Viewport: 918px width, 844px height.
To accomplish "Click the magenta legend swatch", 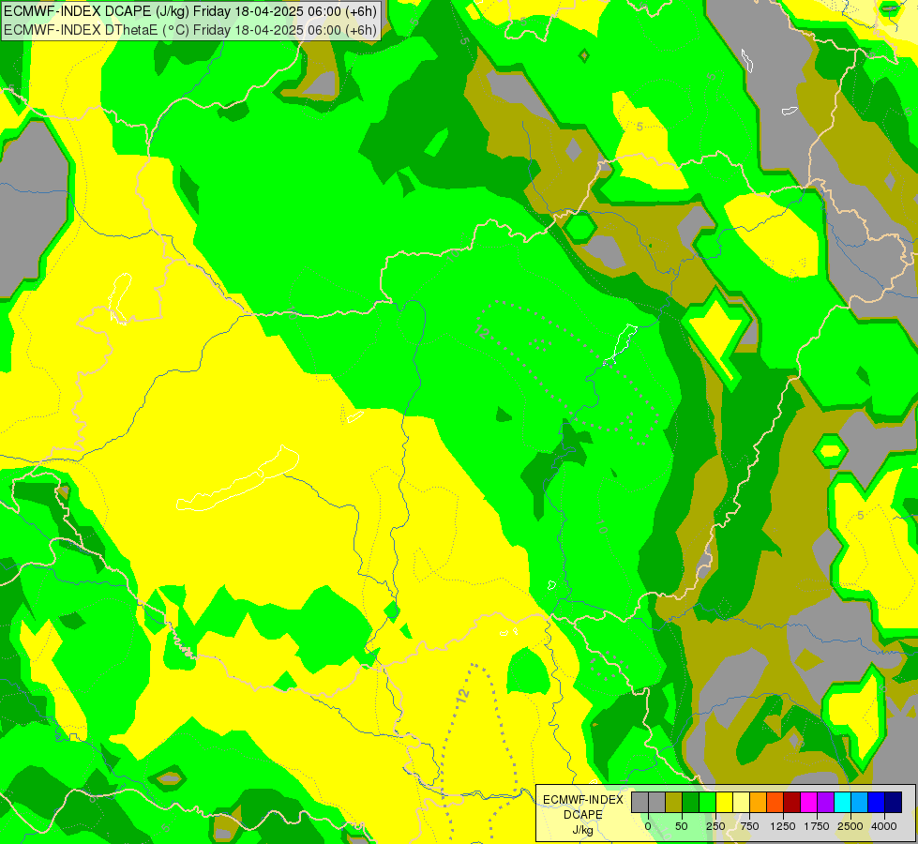I will 809,802.
